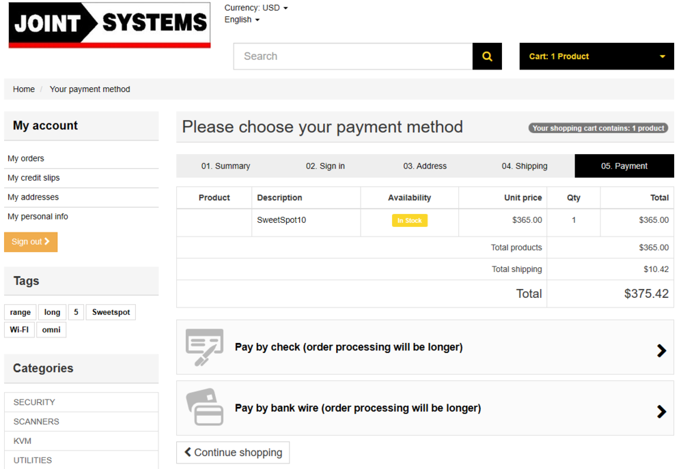This screenshot has height=469, width=683.
Task: Open the Home breadcrumb link
Action: (23, 89)
